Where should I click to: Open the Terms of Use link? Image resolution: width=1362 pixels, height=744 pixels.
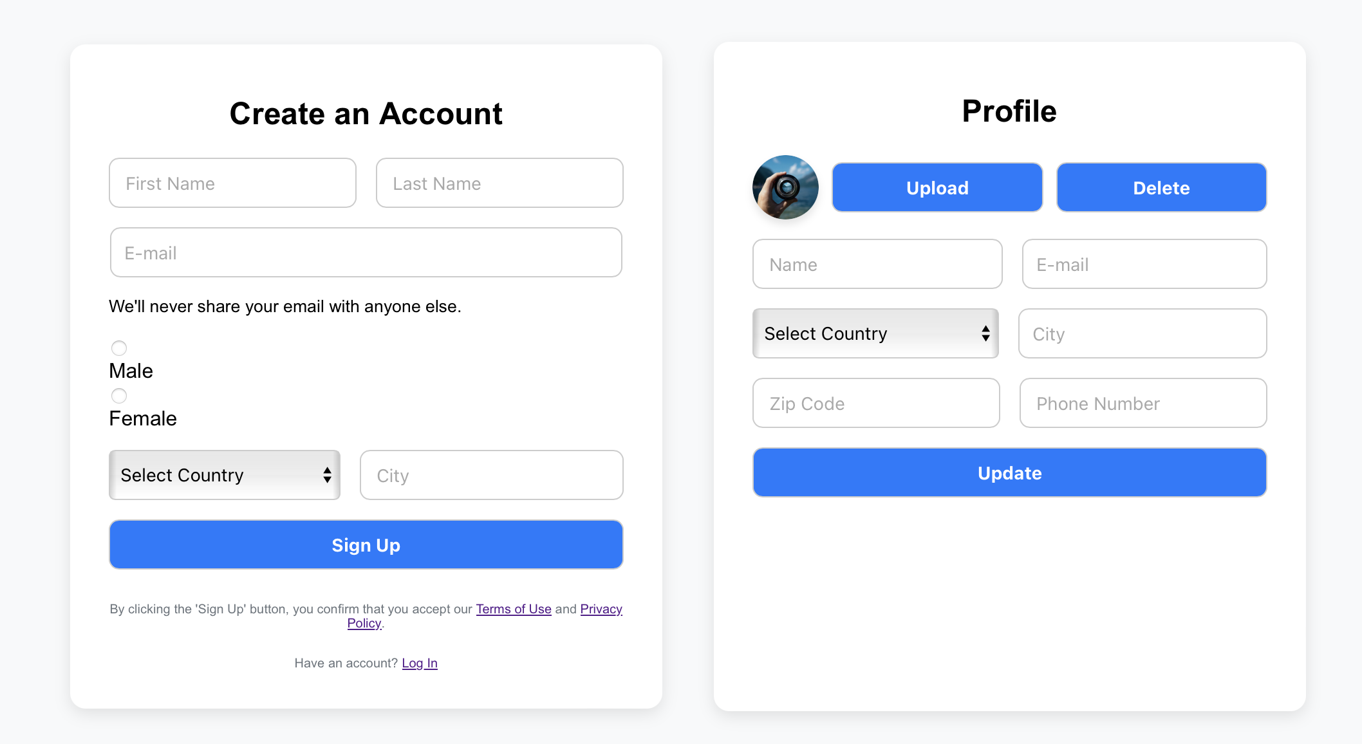pos(514,609)
